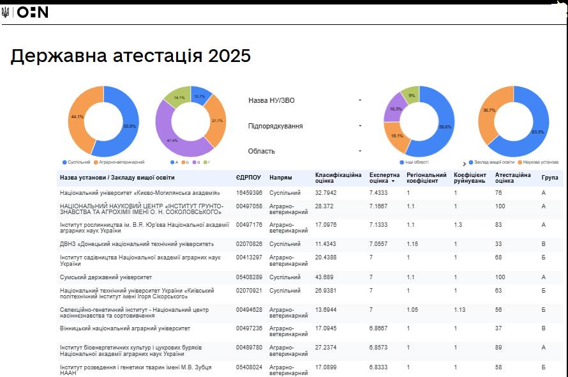Click the orange 'Наукова установа' legend marker
Screen dimensions: 568x377
[520, 162]
